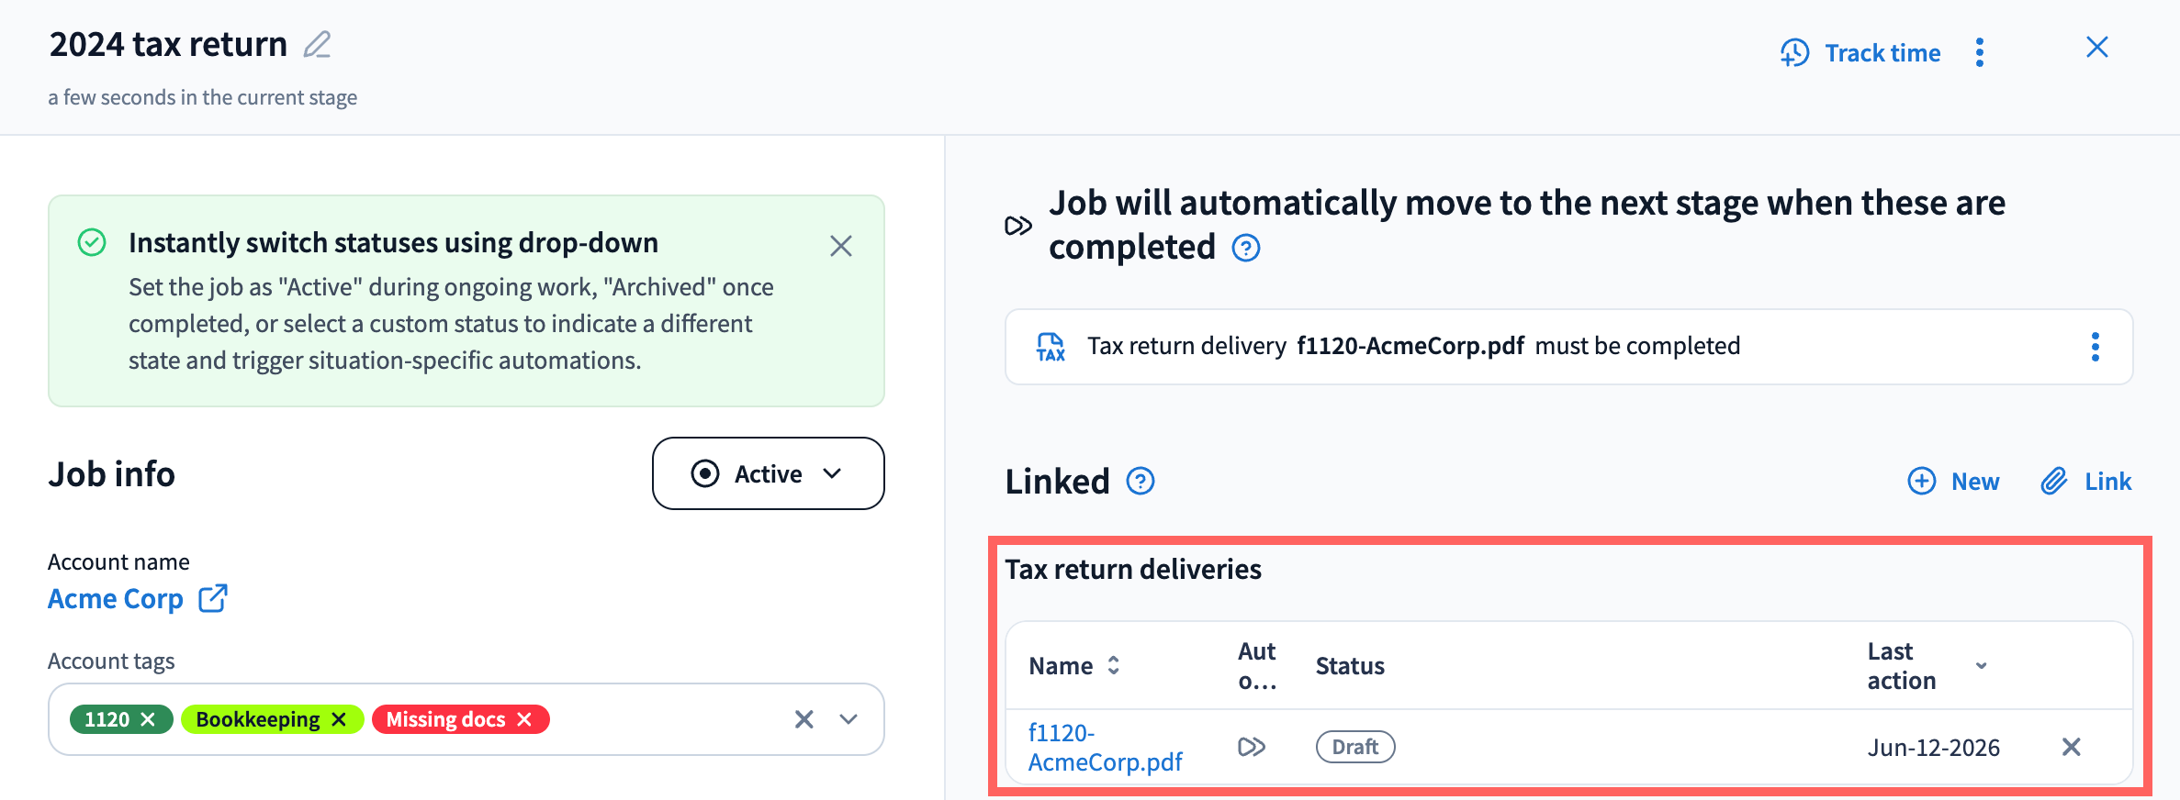The image size is (2180, 800).
Task: Click the automove icon in f1120-AcmeCorp.pdf row
Action: pos(1252,747)
